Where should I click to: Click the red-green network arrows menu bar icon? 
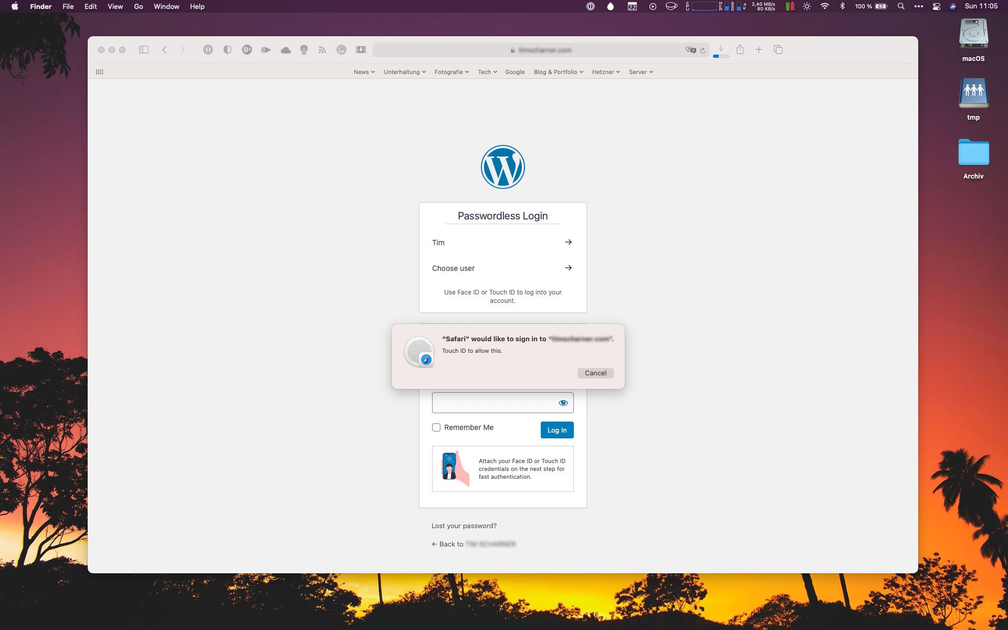[790, 6]
